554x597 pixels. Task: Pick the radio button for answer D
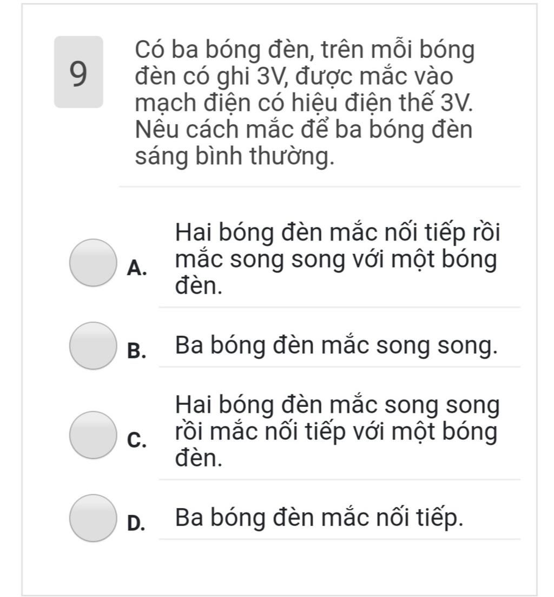coord(93,518)
